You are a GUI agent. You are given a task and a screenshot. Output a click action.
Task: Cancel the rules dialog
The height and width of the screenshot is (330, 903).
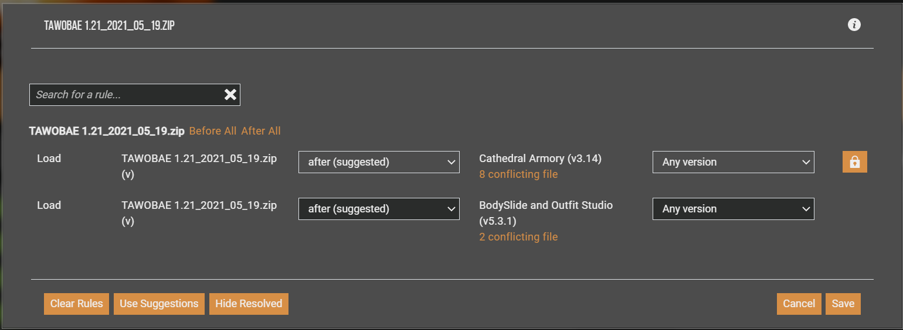(x=799, y=304)
